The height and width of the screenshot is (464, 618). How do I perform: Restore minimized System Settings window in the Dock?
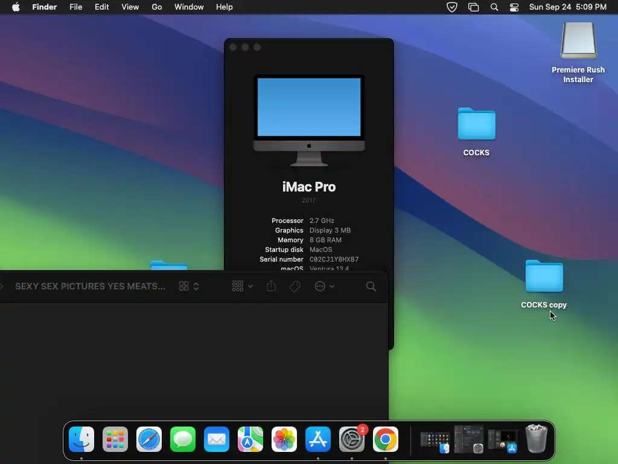(468, 439)
